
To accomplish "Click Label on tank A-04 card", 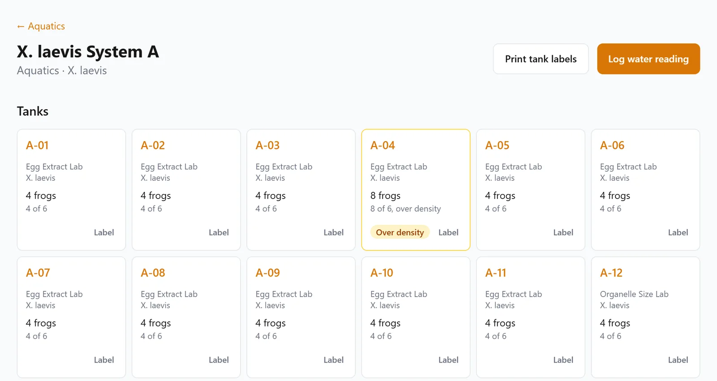I will point(448,232).
